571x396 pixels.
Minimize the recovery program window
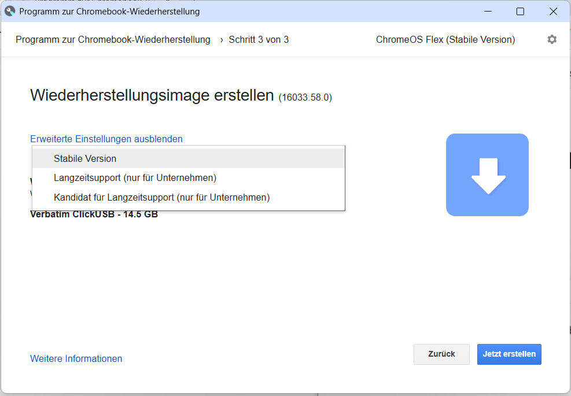pyautogui.click(x=487, y=11)
